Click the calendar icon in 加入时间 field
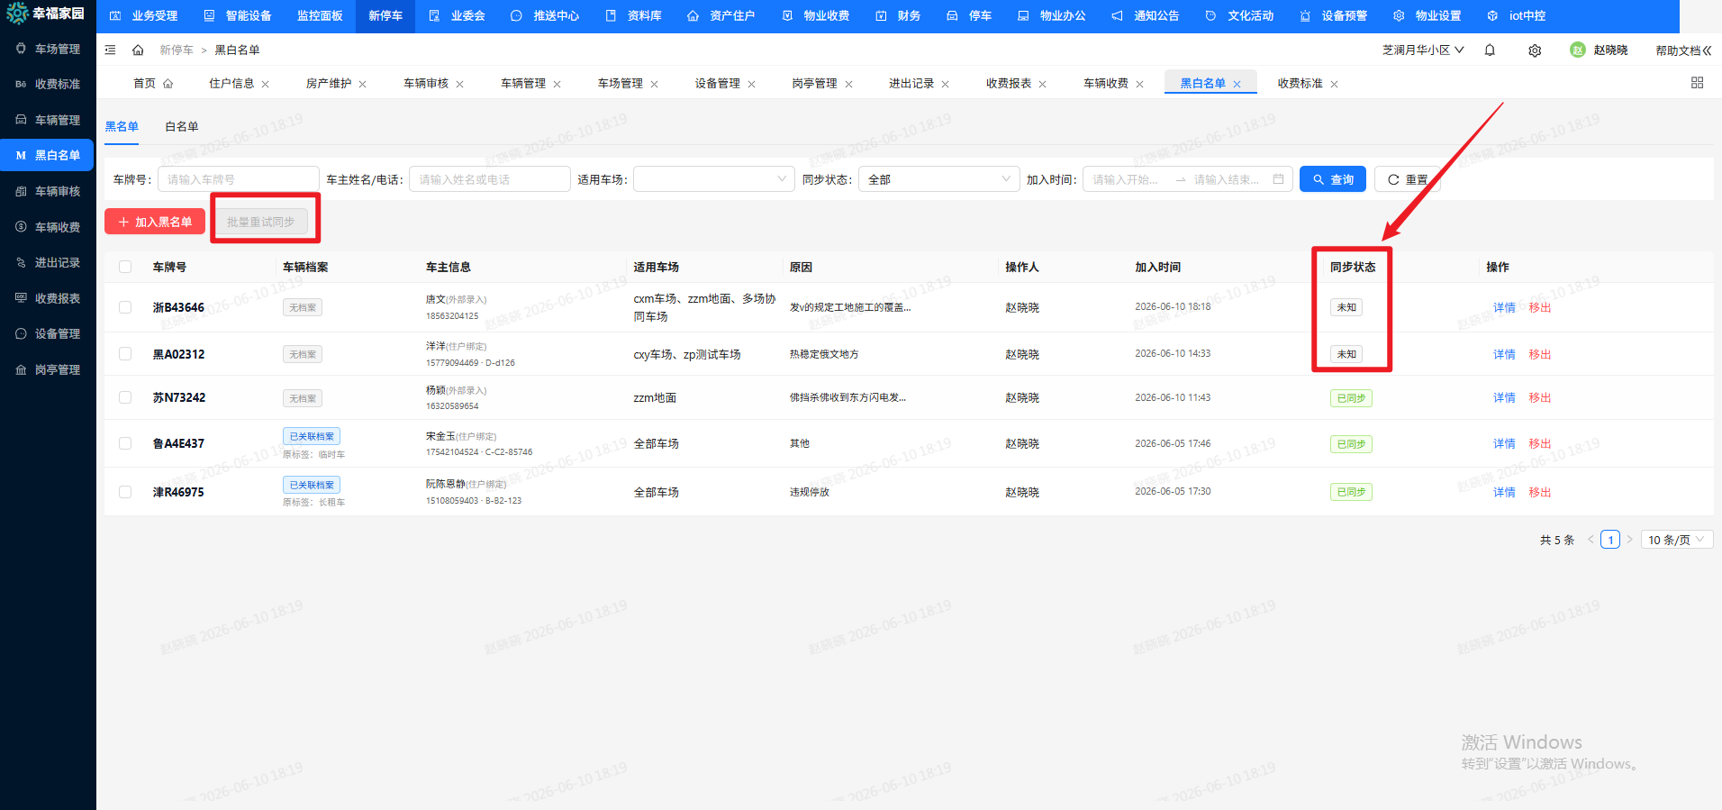 1278,179
